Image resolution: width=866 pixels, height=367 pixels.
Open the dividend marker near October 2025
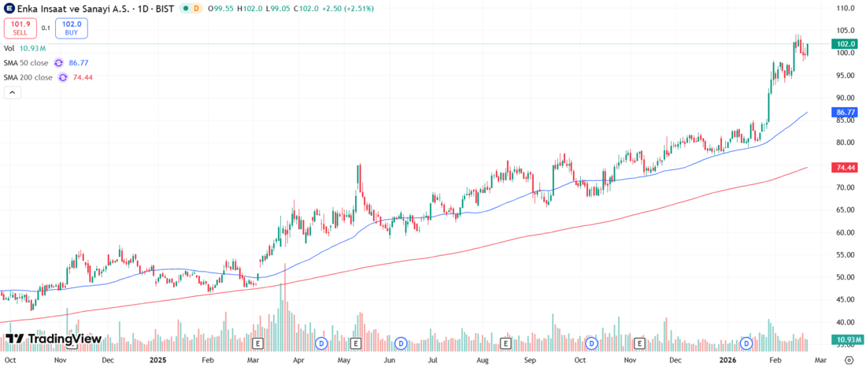(591, 343)
